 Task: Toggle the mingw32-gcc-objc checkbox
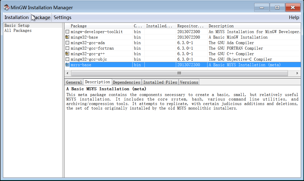[67, 59]
